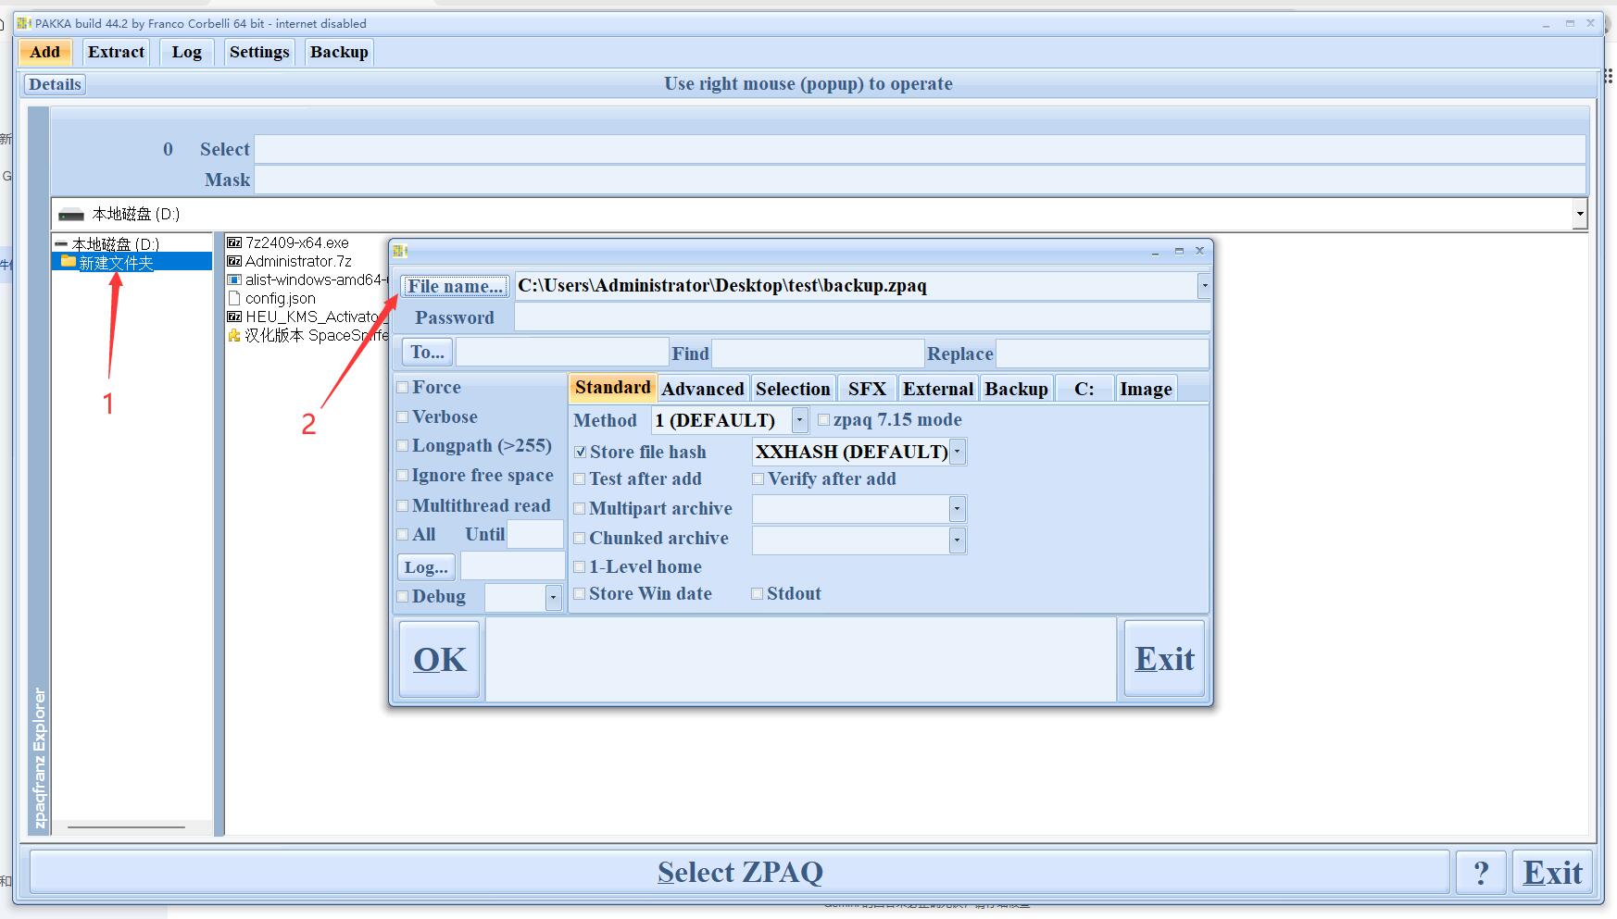Tick the All checkbox
Screen dimensions: 1617x919
(403, 534)
